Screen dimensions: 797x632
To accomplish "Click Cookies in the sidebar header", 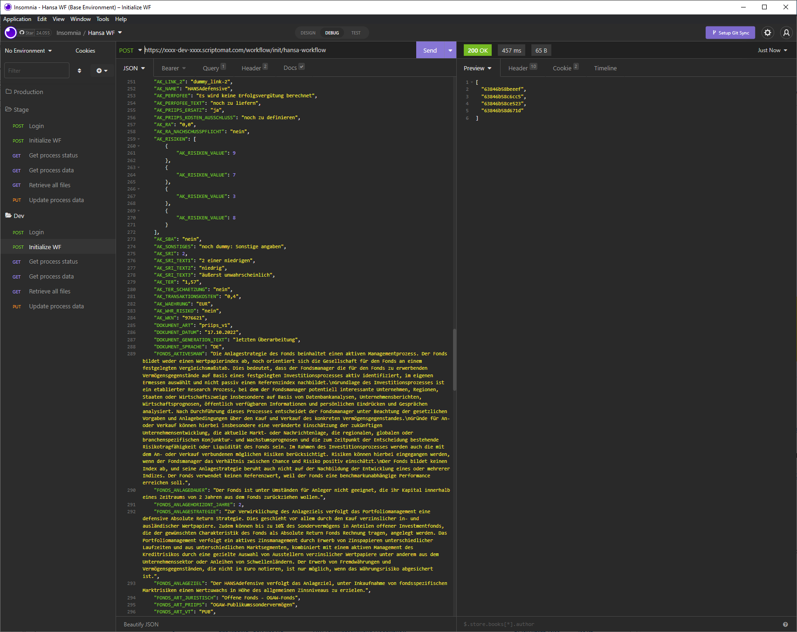I will click(x=85, y=51).
